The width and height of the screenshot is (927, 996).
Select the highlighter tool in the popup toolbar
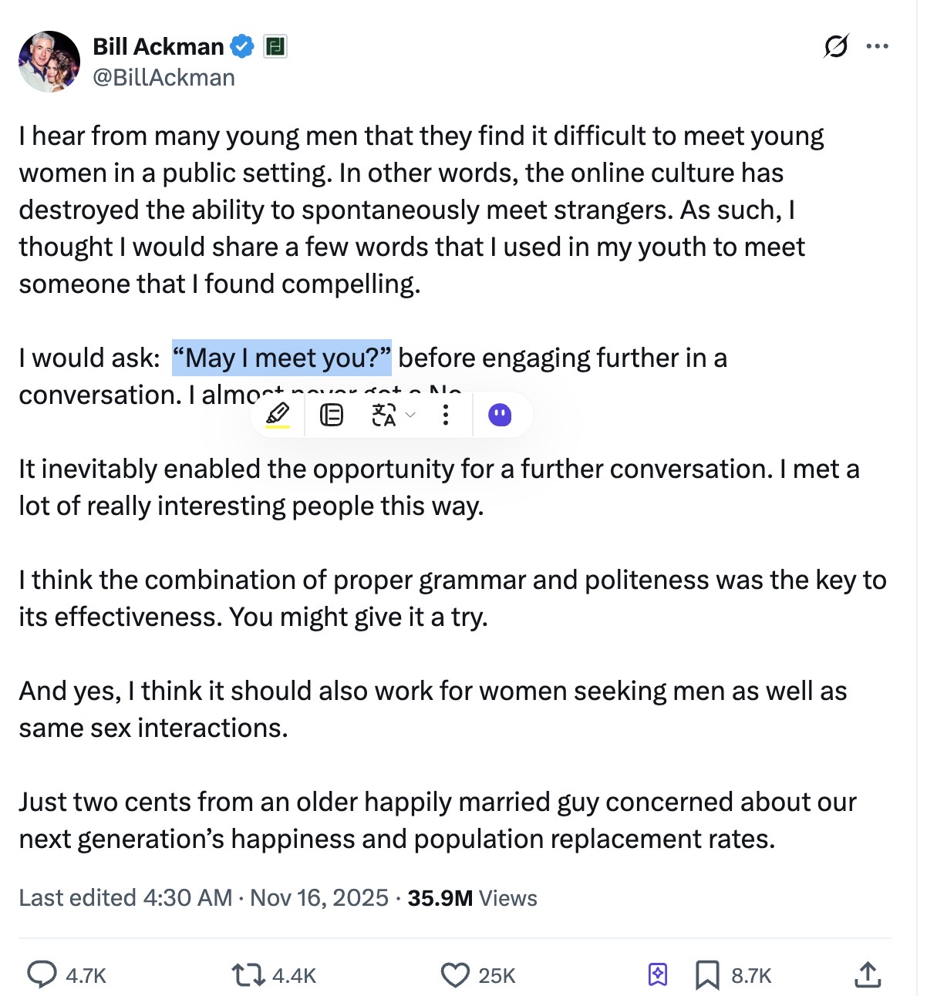point(278,415)
